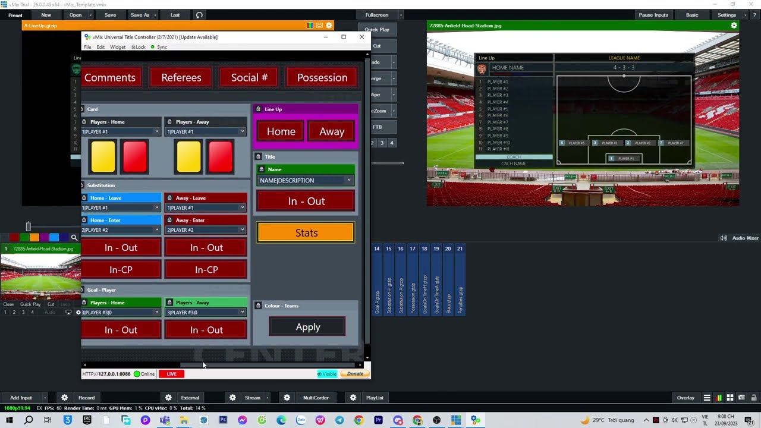Show audio meters icon in bottom bar

[x=719, y=398]
